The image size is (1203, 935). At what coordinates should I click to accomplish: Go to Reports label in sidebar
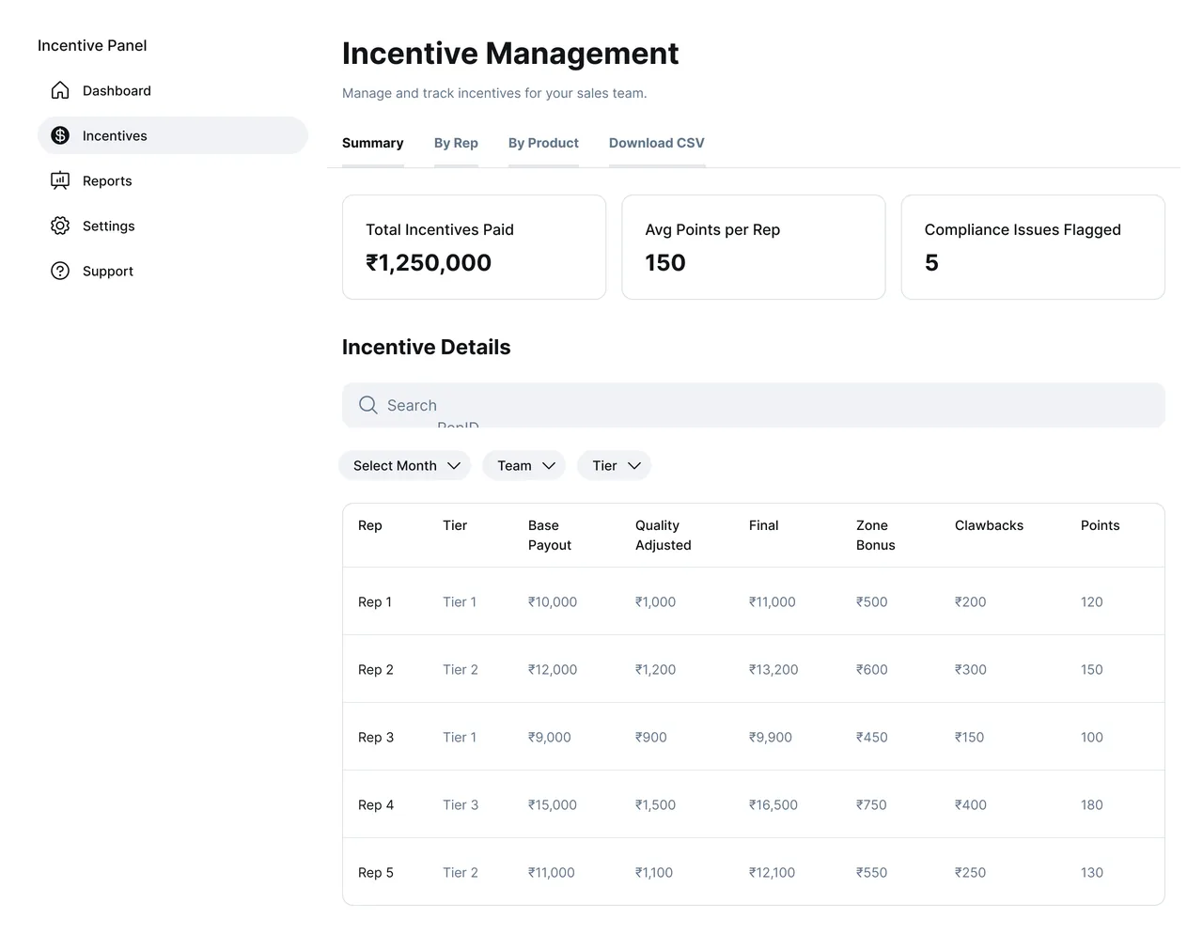click(107, 180)
